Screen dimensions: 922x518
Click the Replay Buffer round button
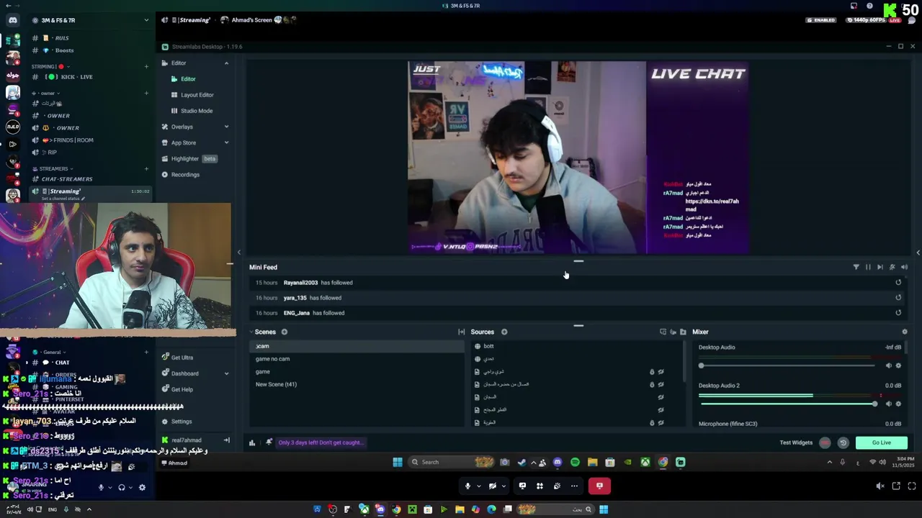coord(843,442)
